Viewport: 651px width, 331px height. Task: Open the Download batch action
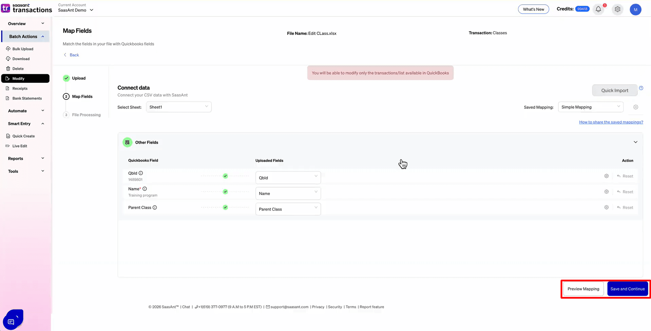pyautogui.click(x=21, y=59)
